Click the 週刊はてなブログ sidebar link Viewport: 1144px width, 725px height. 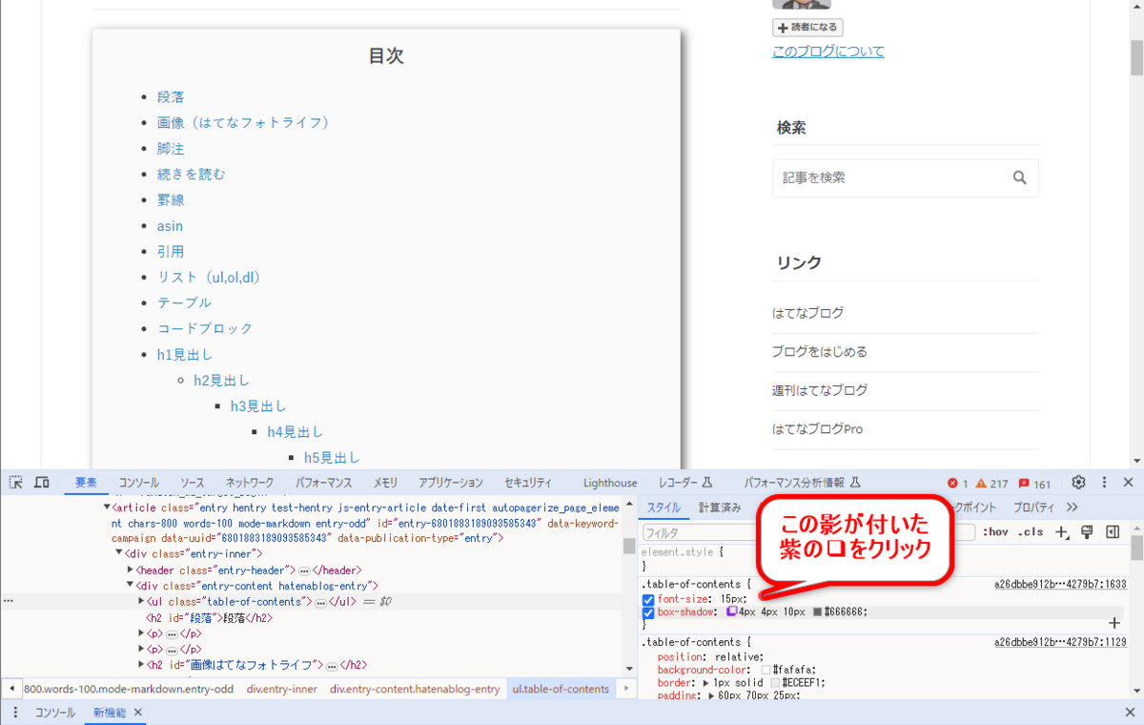[820, 390]
